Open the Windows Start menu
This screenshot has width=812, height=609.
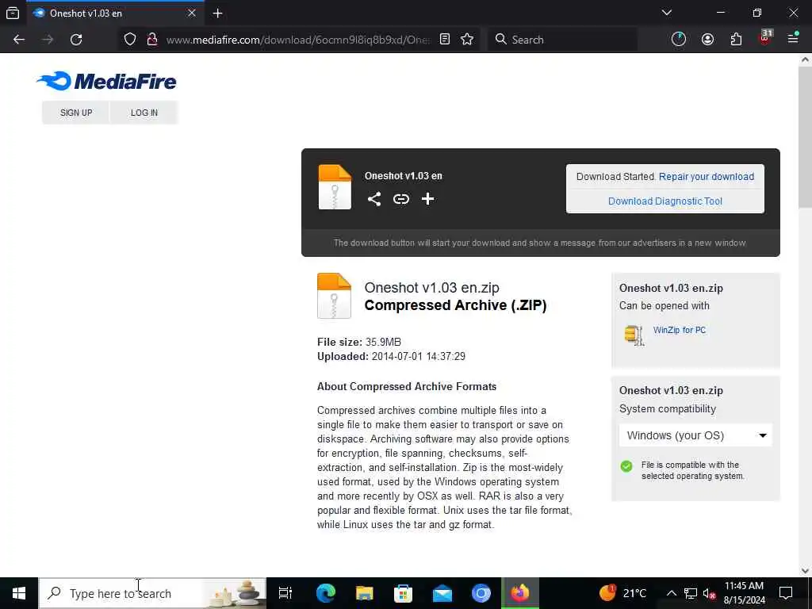tap(19, 593)
